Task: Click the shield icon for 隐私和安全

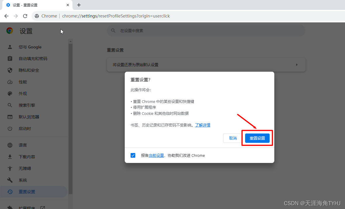Action: (x=10, y=70)
